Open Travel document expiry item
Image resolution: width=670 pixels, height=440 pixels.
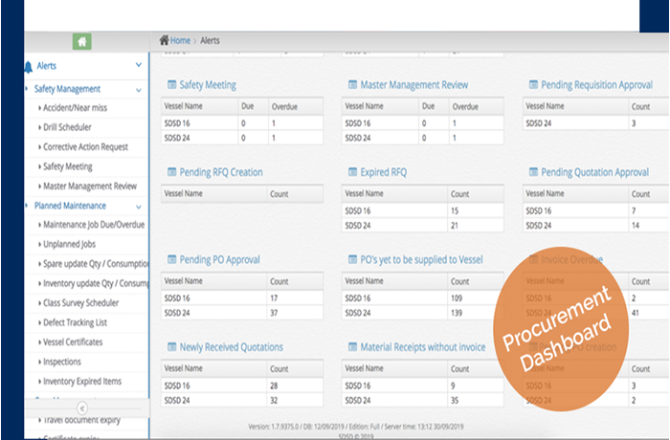click(81, 420)
